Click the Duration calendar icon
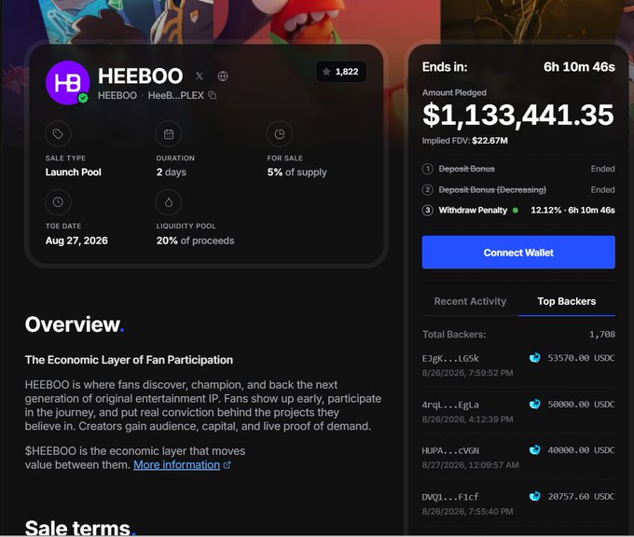 169,134
